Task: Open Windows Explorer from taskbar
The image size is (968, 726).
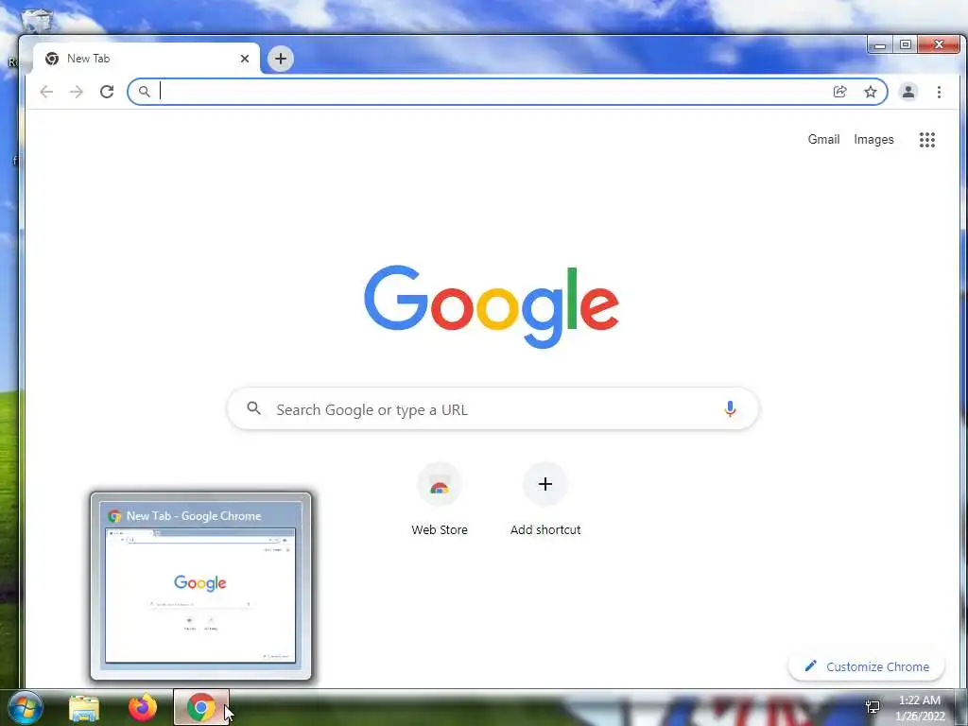Action: 84,707
